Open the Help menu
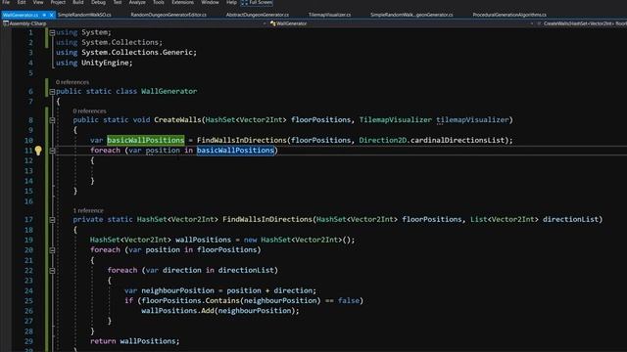This screenshot has height=352, width=627. click(231, 2)
